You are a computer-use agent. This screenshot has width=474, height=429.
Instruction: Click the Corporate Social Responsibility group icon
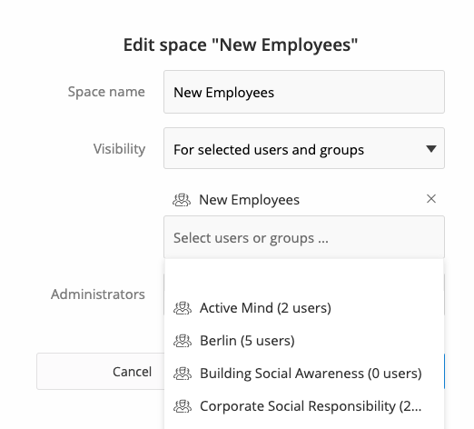tap(183, 406)
